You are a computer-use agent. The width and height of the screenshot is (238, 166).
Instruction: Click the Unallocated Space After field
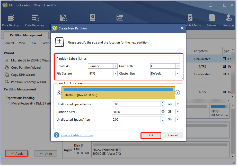point(136,120)
